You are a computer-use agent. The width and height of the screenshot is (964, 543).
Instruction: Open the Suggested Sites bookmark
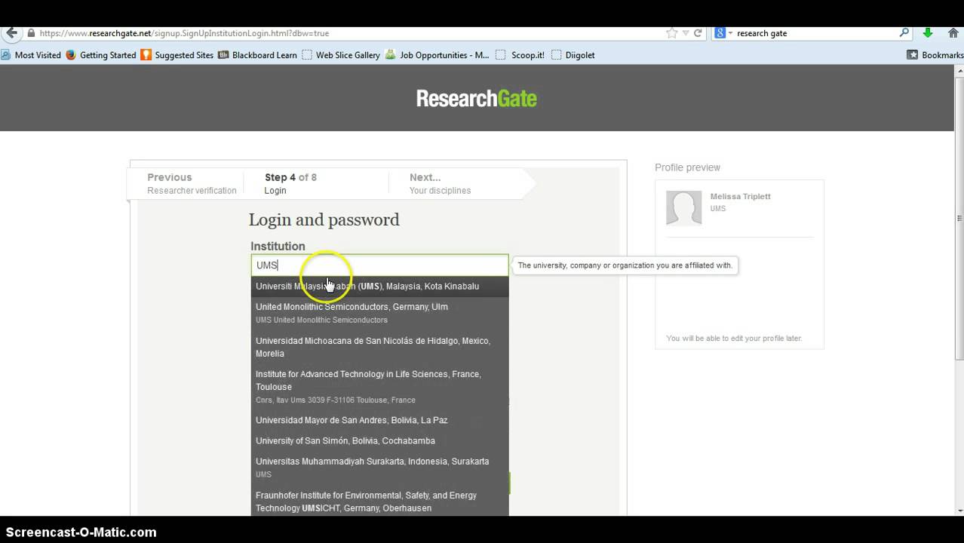tap(177, 55)
